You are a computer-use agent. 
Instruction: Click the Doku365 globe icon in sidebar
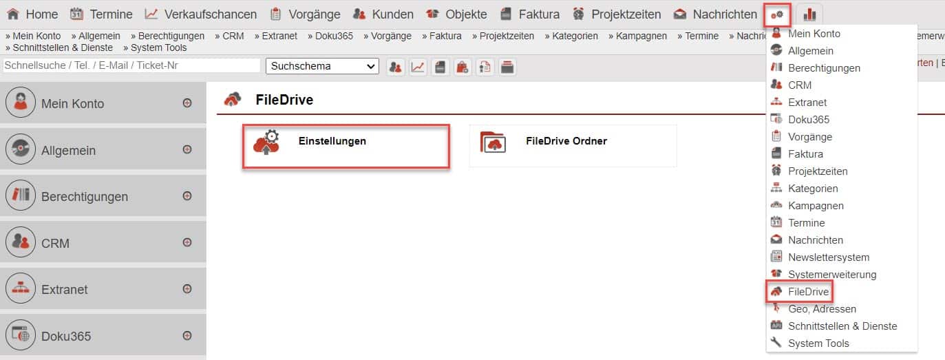point(20,336)
